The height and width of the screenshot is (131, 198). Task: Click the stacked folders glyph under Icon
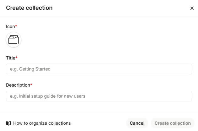(x=14, y=40)
